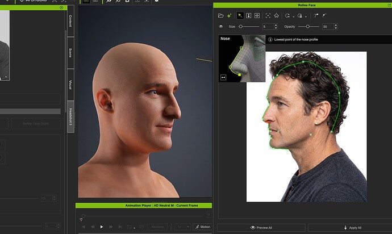Select the vertical move tool icon
This screenshot has width=392, height=234.
coord(248,16)
